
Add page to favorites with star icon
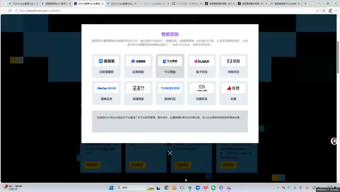[317, 10]
